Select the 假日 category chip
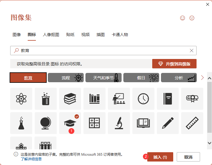 (141, 78)
